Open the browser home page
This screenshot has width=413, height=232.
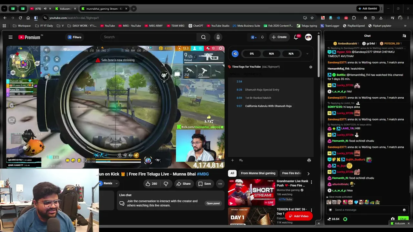pos(28,18)
